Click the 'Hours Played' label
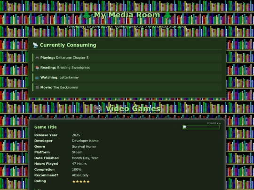The image size is (254, 190). click(46, 164)
